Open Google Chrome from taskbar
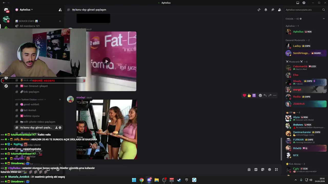This screenshot has height=184, width=328. click(x=141, y=180)
